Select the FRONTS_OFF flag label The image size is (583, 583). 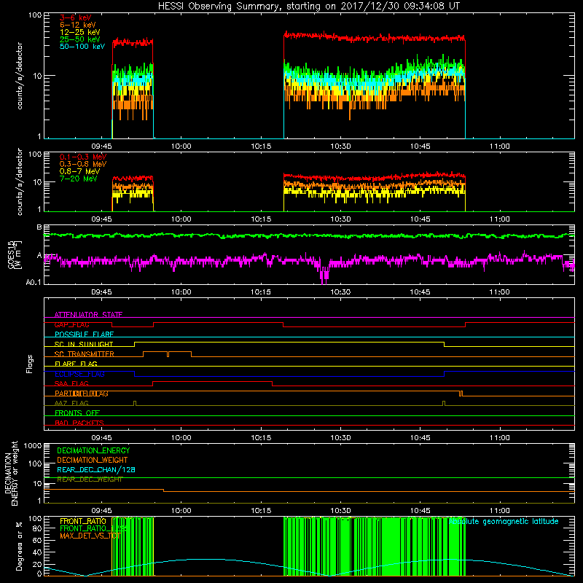pyautogui.click(x=77, y=412)
